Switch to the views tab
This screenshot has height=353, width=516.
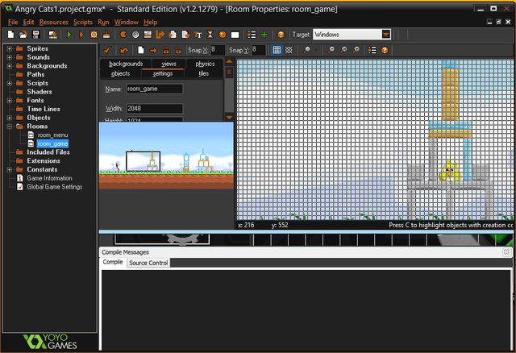point(169,64)
